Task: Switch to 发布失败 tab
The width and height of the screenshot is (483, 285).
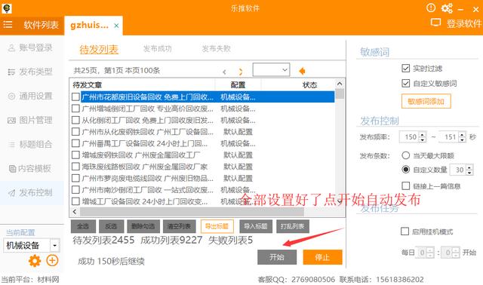Action: pyautogui.click(x=217, y=48)
